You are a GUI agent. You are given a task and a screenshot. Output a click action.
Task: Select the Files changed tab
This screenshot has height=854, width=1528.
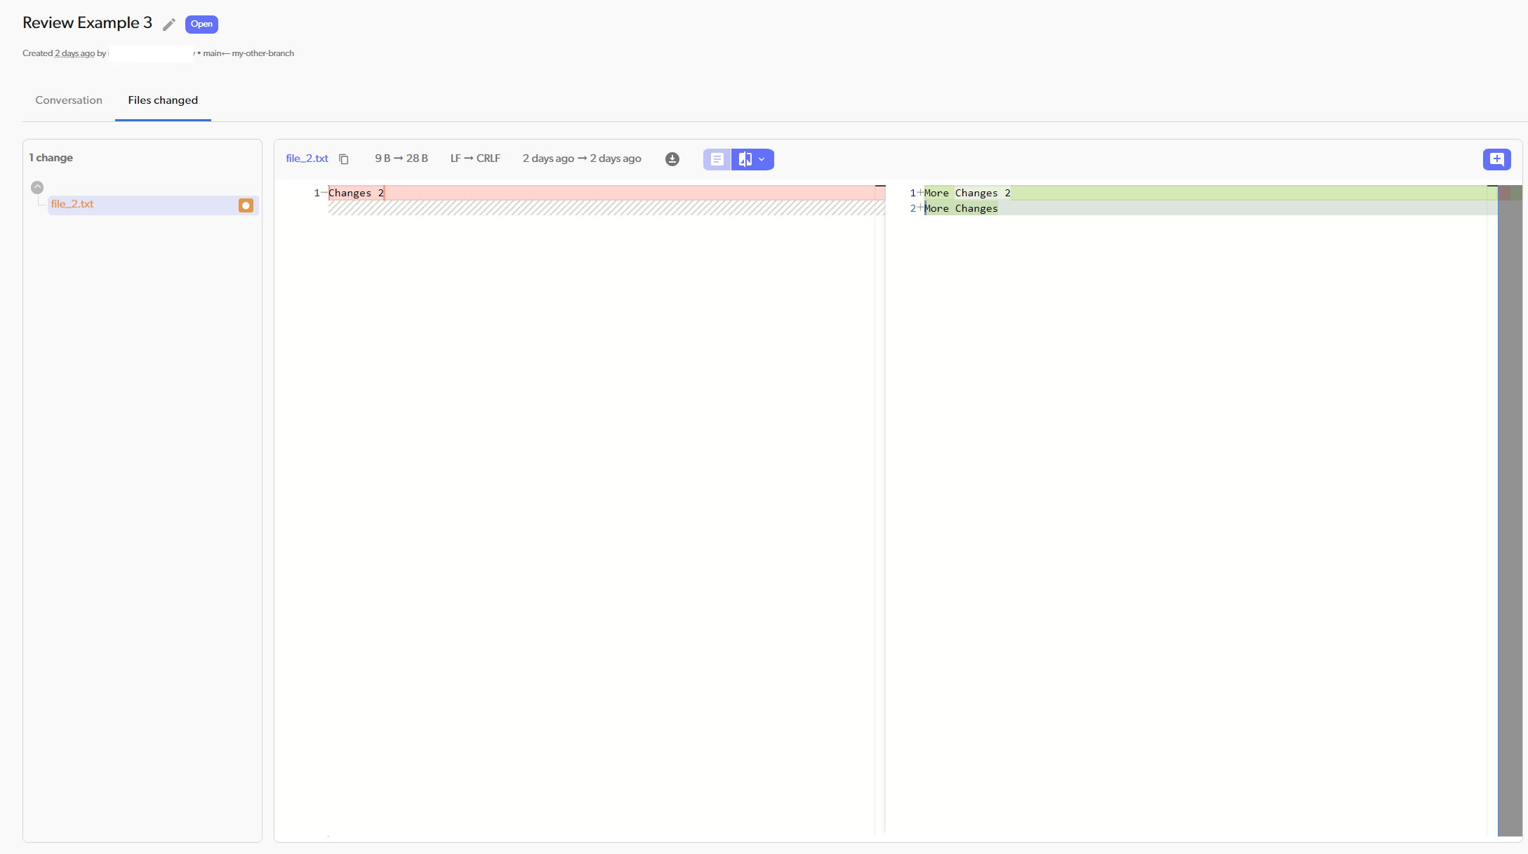(x=163, y=100)
